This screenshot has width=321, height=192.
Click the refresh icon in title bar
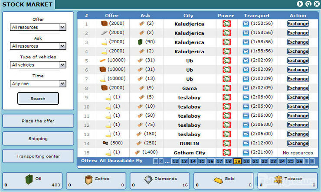click(308, 3)
